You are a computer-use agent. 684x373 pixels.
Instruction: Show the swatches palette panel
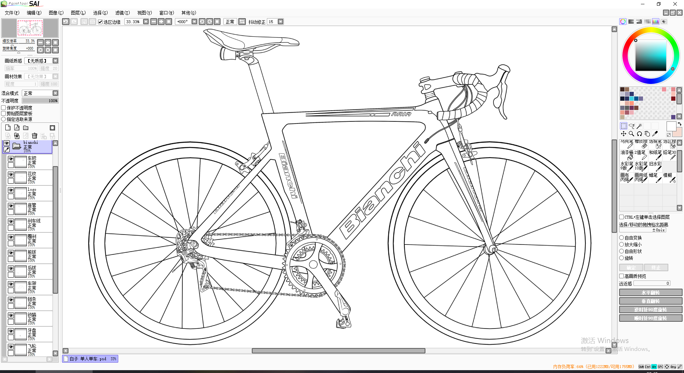point(655,22)
